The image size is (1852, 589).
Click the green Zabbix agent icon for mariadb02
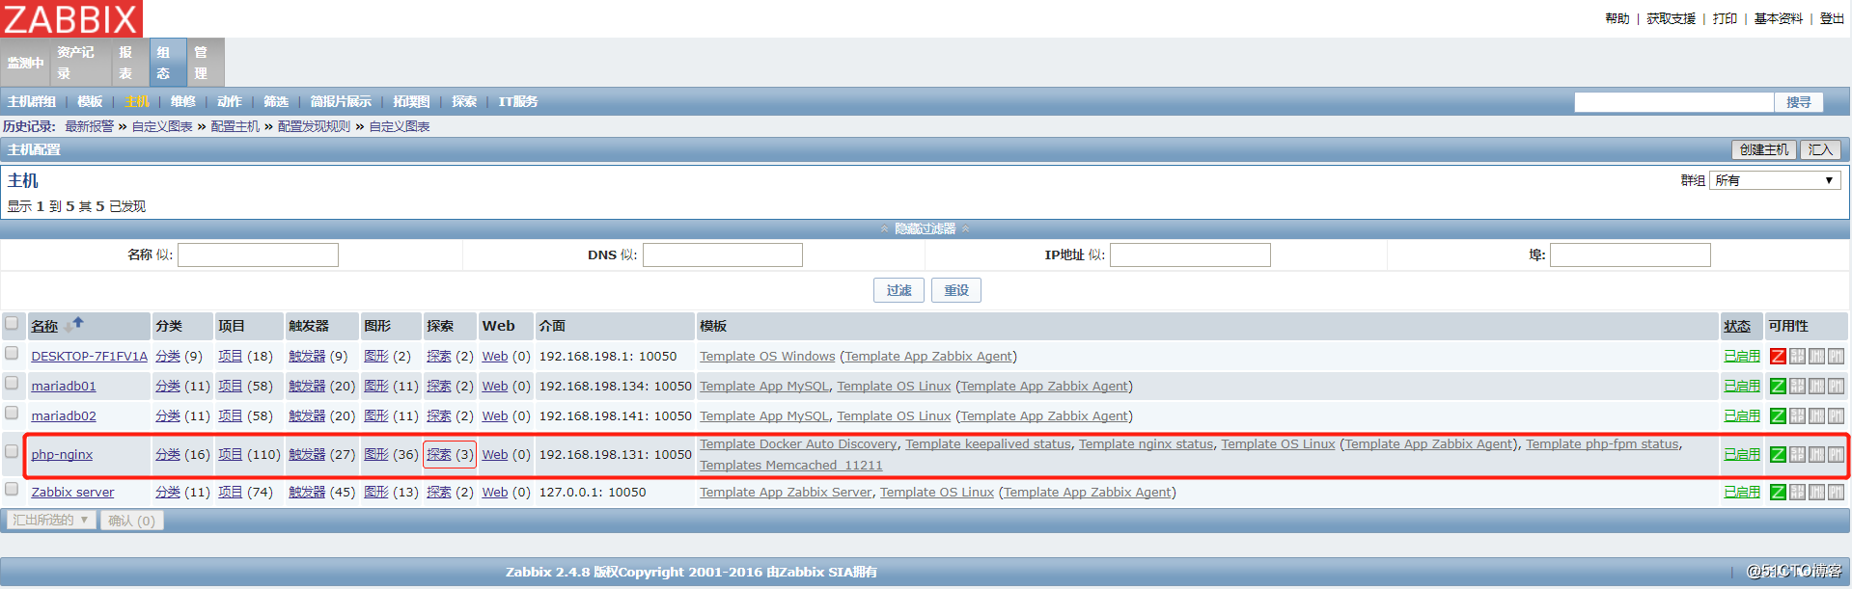coord(1778,416)
